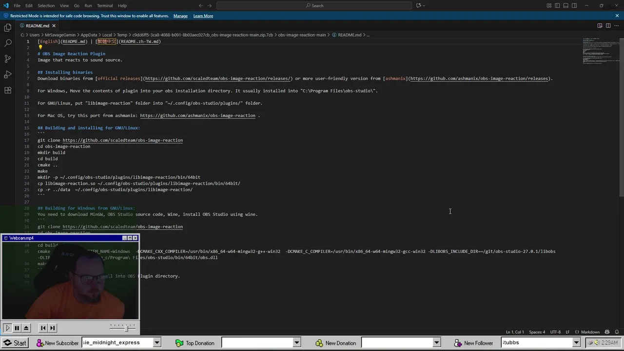Click UTF-8 encoding status
Image resolution: width=624 pixels, height=351 pixels.
coord(555,332)
